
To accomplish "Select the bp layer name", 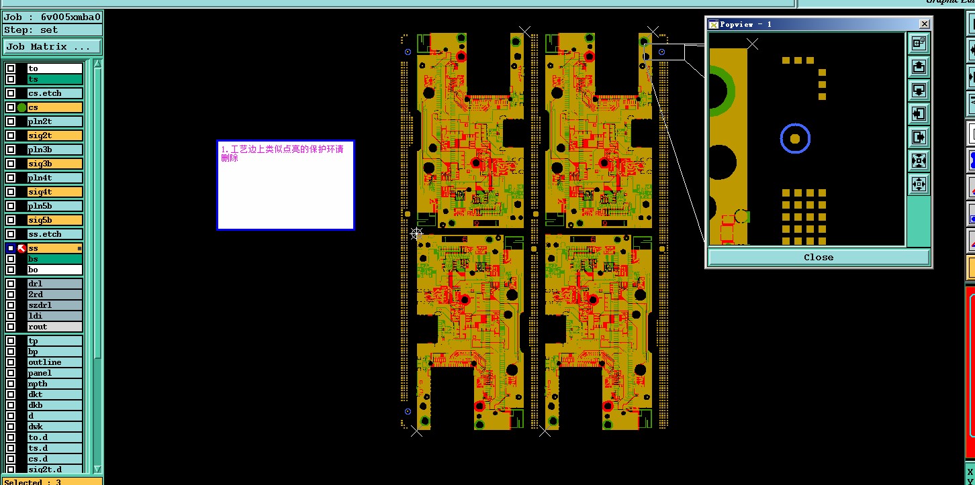I will [x=54, y=352].
